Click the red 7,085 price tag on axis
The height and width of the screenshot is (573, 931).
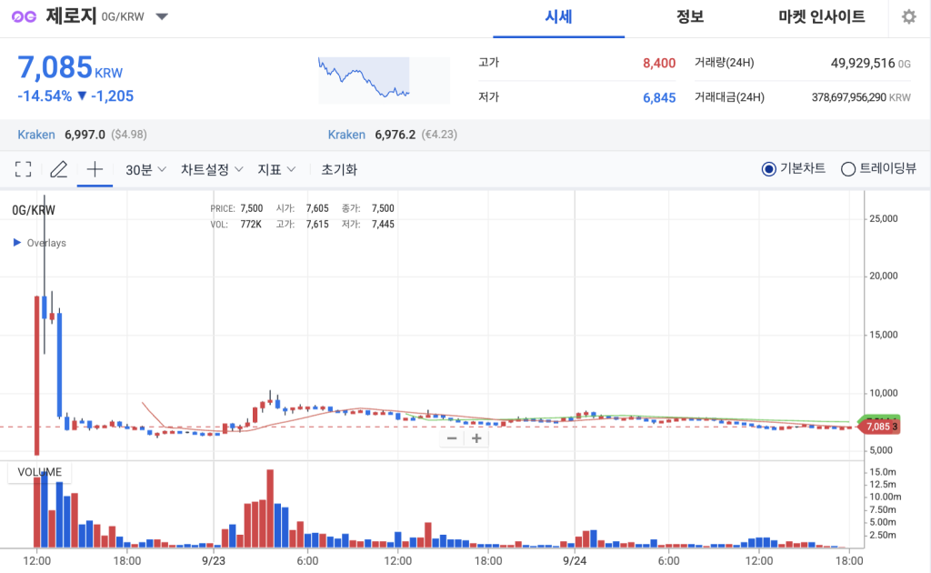tap(876, 425)
